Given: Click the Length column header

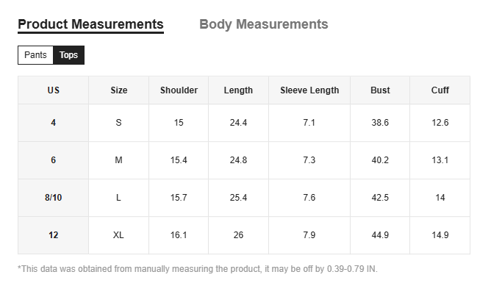Looking at the screenshot, I should tap(238, 90).
